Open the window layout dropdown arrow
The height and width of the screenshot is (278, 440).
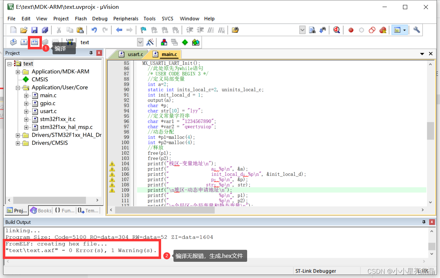click(x=404, y=30)
